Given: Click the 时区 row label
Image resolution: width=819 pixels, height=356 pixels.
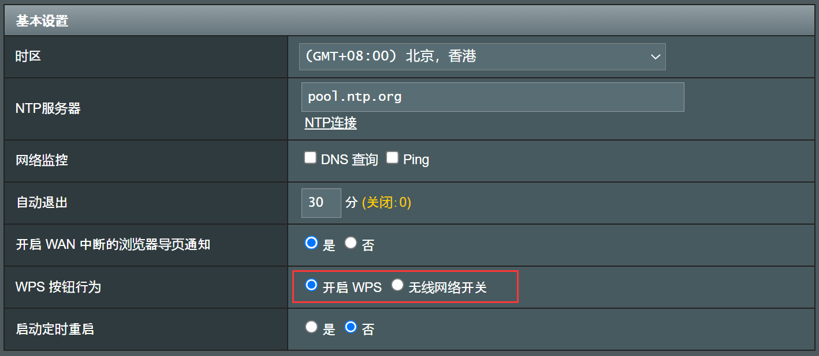Looking at the screenshot, I should click(x=28, y=56).
